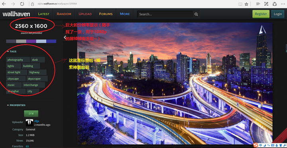
Task: Open uploader vfgx profile link
Action: [x=37, y=121]
